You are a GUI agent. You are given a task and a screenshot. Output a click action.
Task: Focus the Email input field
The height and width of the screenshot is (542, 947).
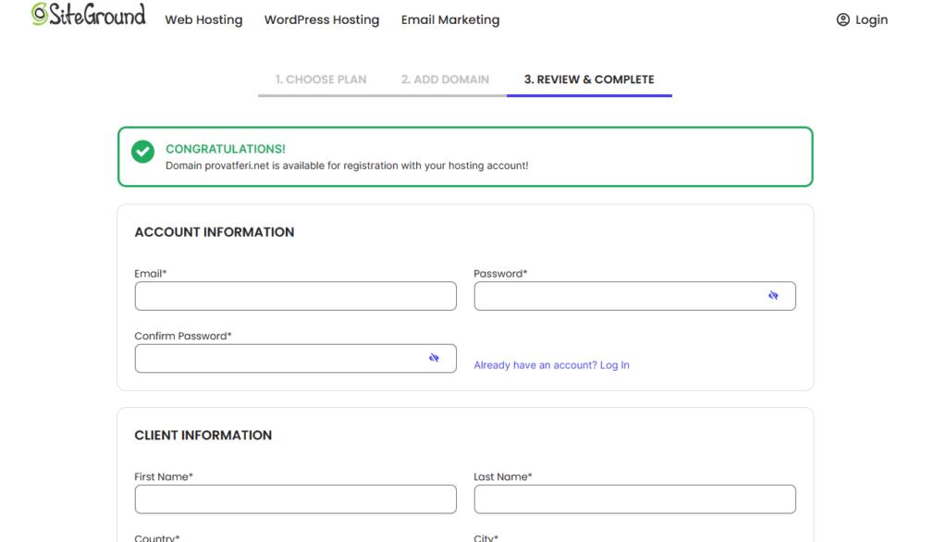pyautogui.click(x=295, y=296)
